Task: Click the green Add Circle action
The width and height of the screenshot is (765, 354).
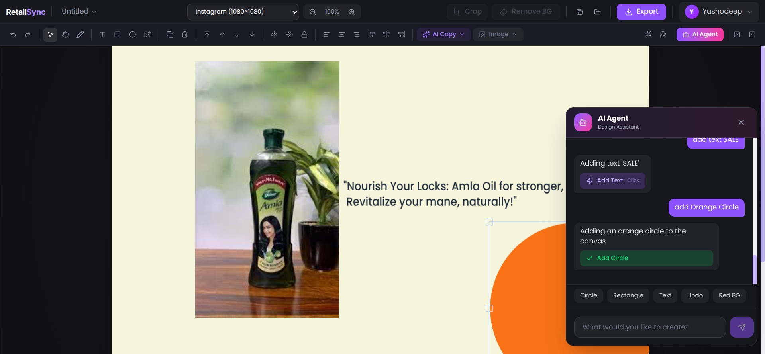Action: point(647,258)
